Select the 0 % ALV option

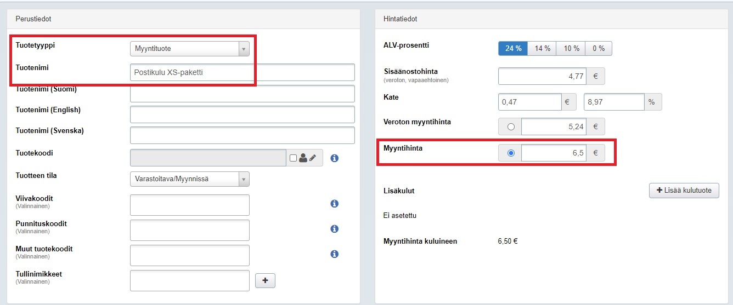(599, 49)
